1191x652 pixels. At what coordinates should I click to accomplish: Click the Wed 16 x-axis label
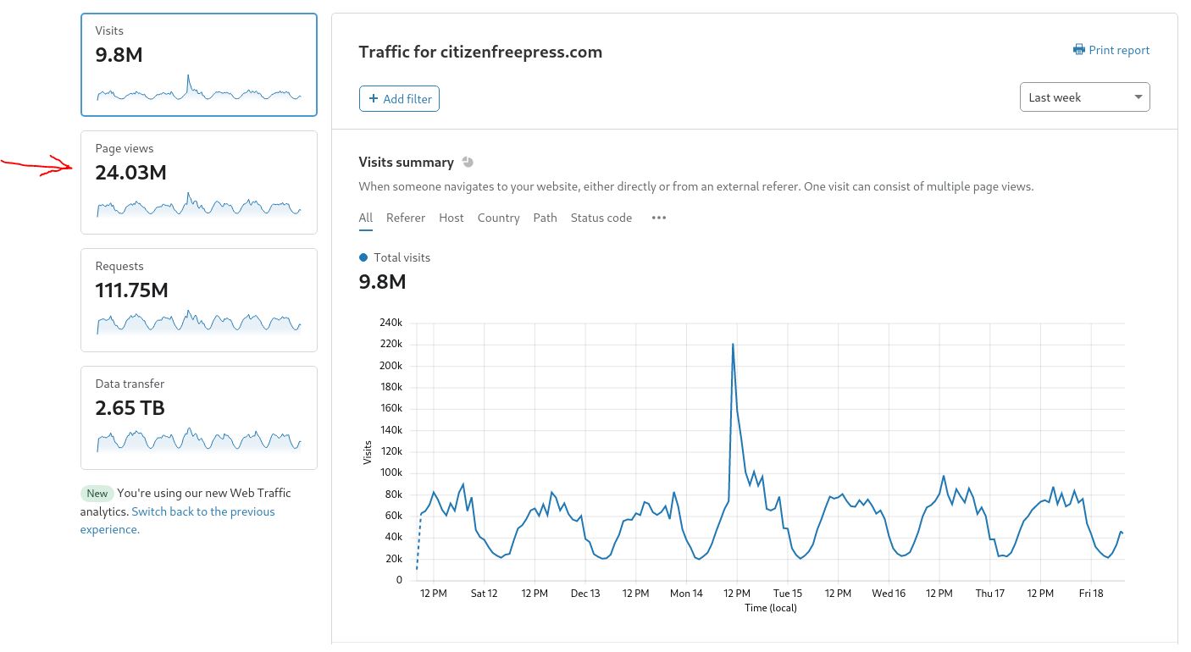pyautogui.click(x=889, y=594)
